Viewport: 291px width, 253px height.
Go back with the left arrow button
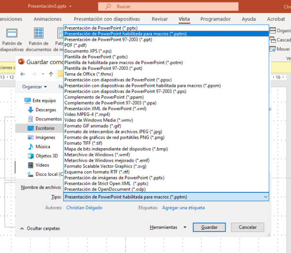click(x=23, y=74)
